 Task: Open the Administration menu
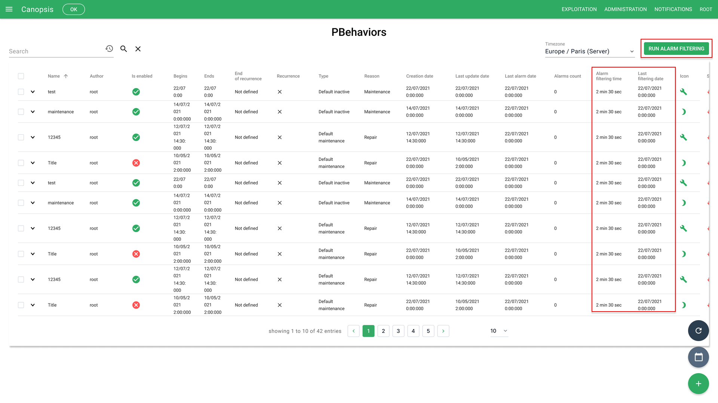(625, 9)
